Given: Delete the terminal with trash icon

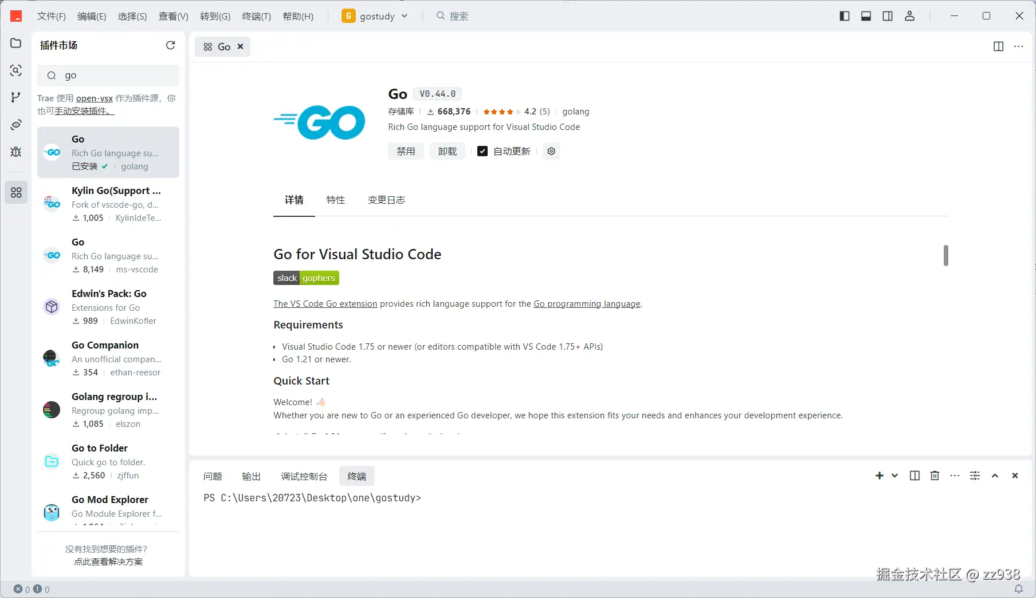Looking at the screenshot, I should click(935, 476).
